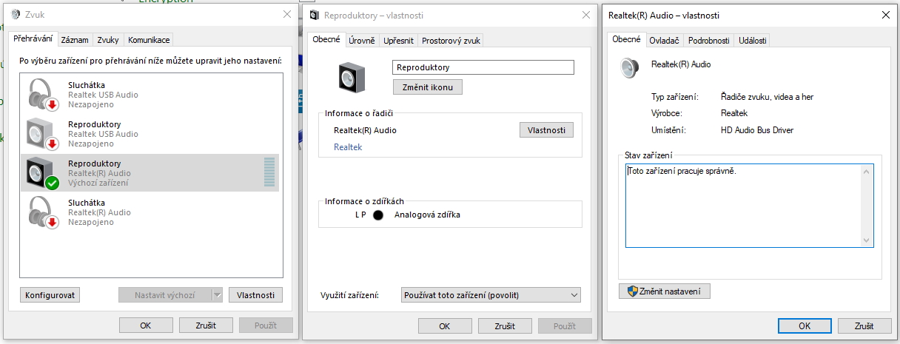Click the speaker icon in Reproduktory properties
The height and width of the screenshot is (344, 900).
352,77
